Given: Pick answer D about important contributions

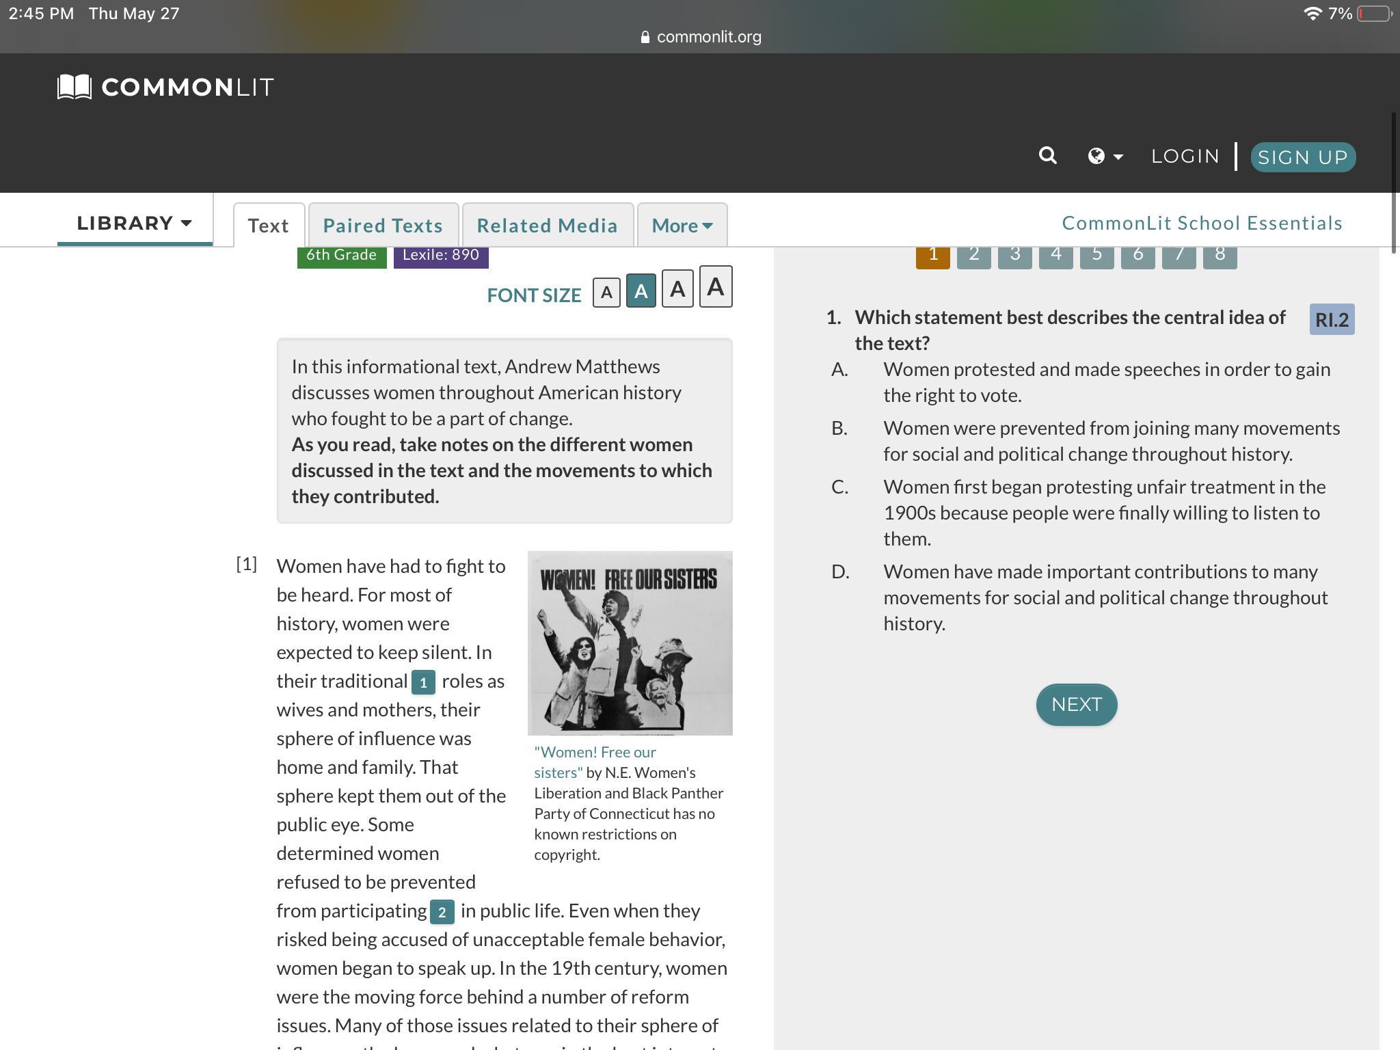Looking at the screenshot, I should tap(1105, 597).
